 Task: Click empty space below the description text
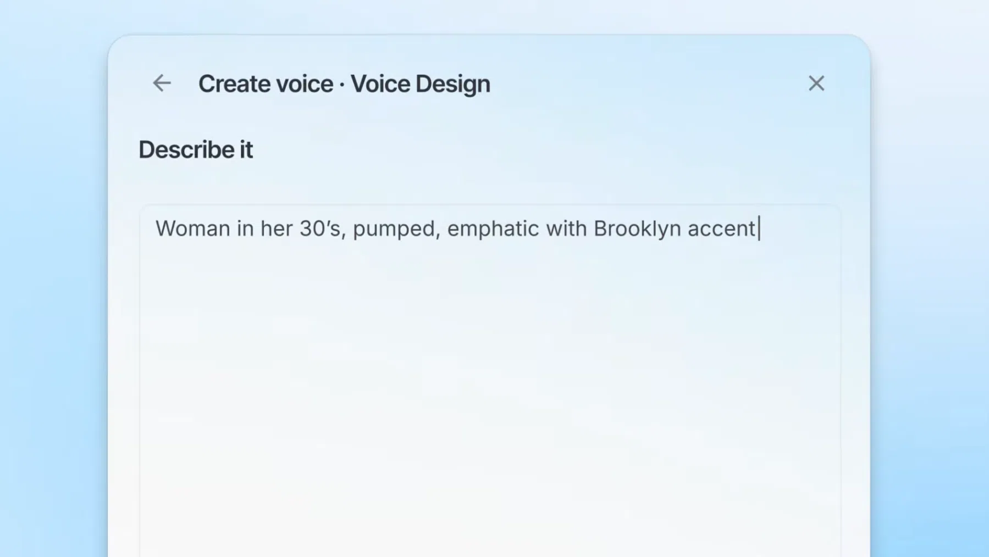[x=490, y=396]
